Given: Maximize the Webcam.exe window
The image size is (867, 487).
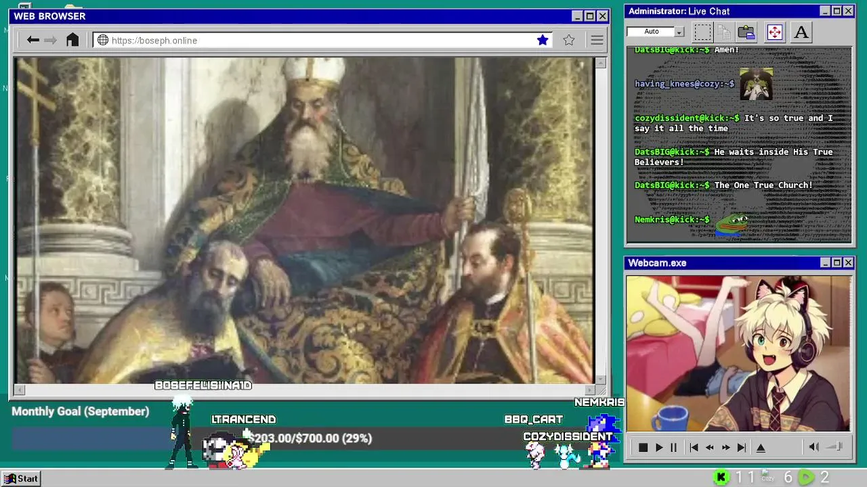Looking at the screenshot, I should click(x=837, y=262).
